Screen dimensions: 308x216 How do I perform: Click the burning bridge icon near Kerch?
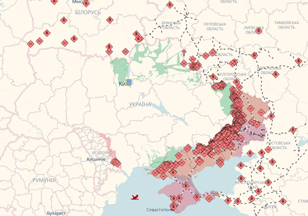pos(216,194)
